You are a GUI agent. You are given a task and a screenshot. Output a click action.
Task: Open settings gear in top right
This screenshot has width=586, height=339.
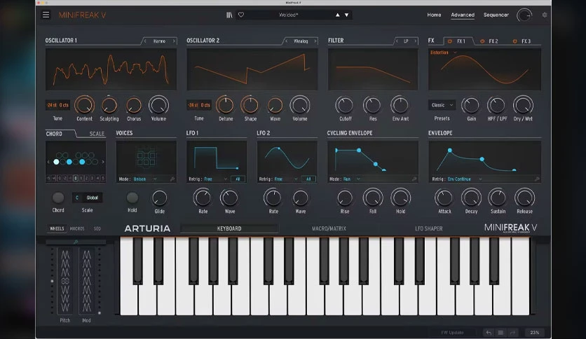[x=545, y=15]
